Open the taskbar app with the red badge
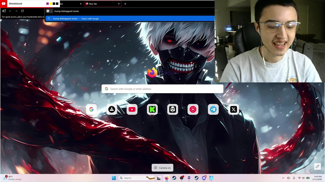 point(182,178)
